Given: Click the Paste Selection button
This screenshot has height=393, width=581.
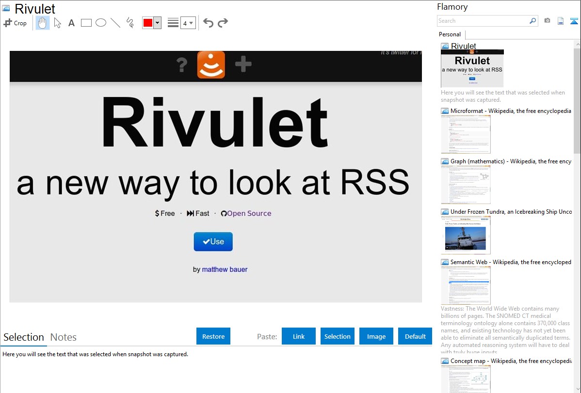Looking at the screenshot, I should (338, 336).
